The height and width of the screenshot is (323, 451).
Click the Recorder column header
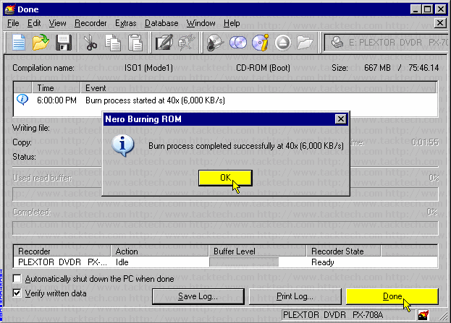click(62, 251)
